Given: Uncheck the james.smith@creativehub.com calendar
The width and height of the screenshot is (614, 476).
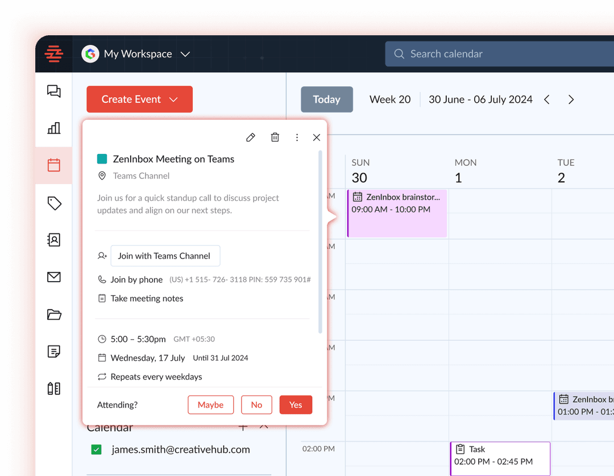Looking at the screenshot, I should click(x=96, y=449).
